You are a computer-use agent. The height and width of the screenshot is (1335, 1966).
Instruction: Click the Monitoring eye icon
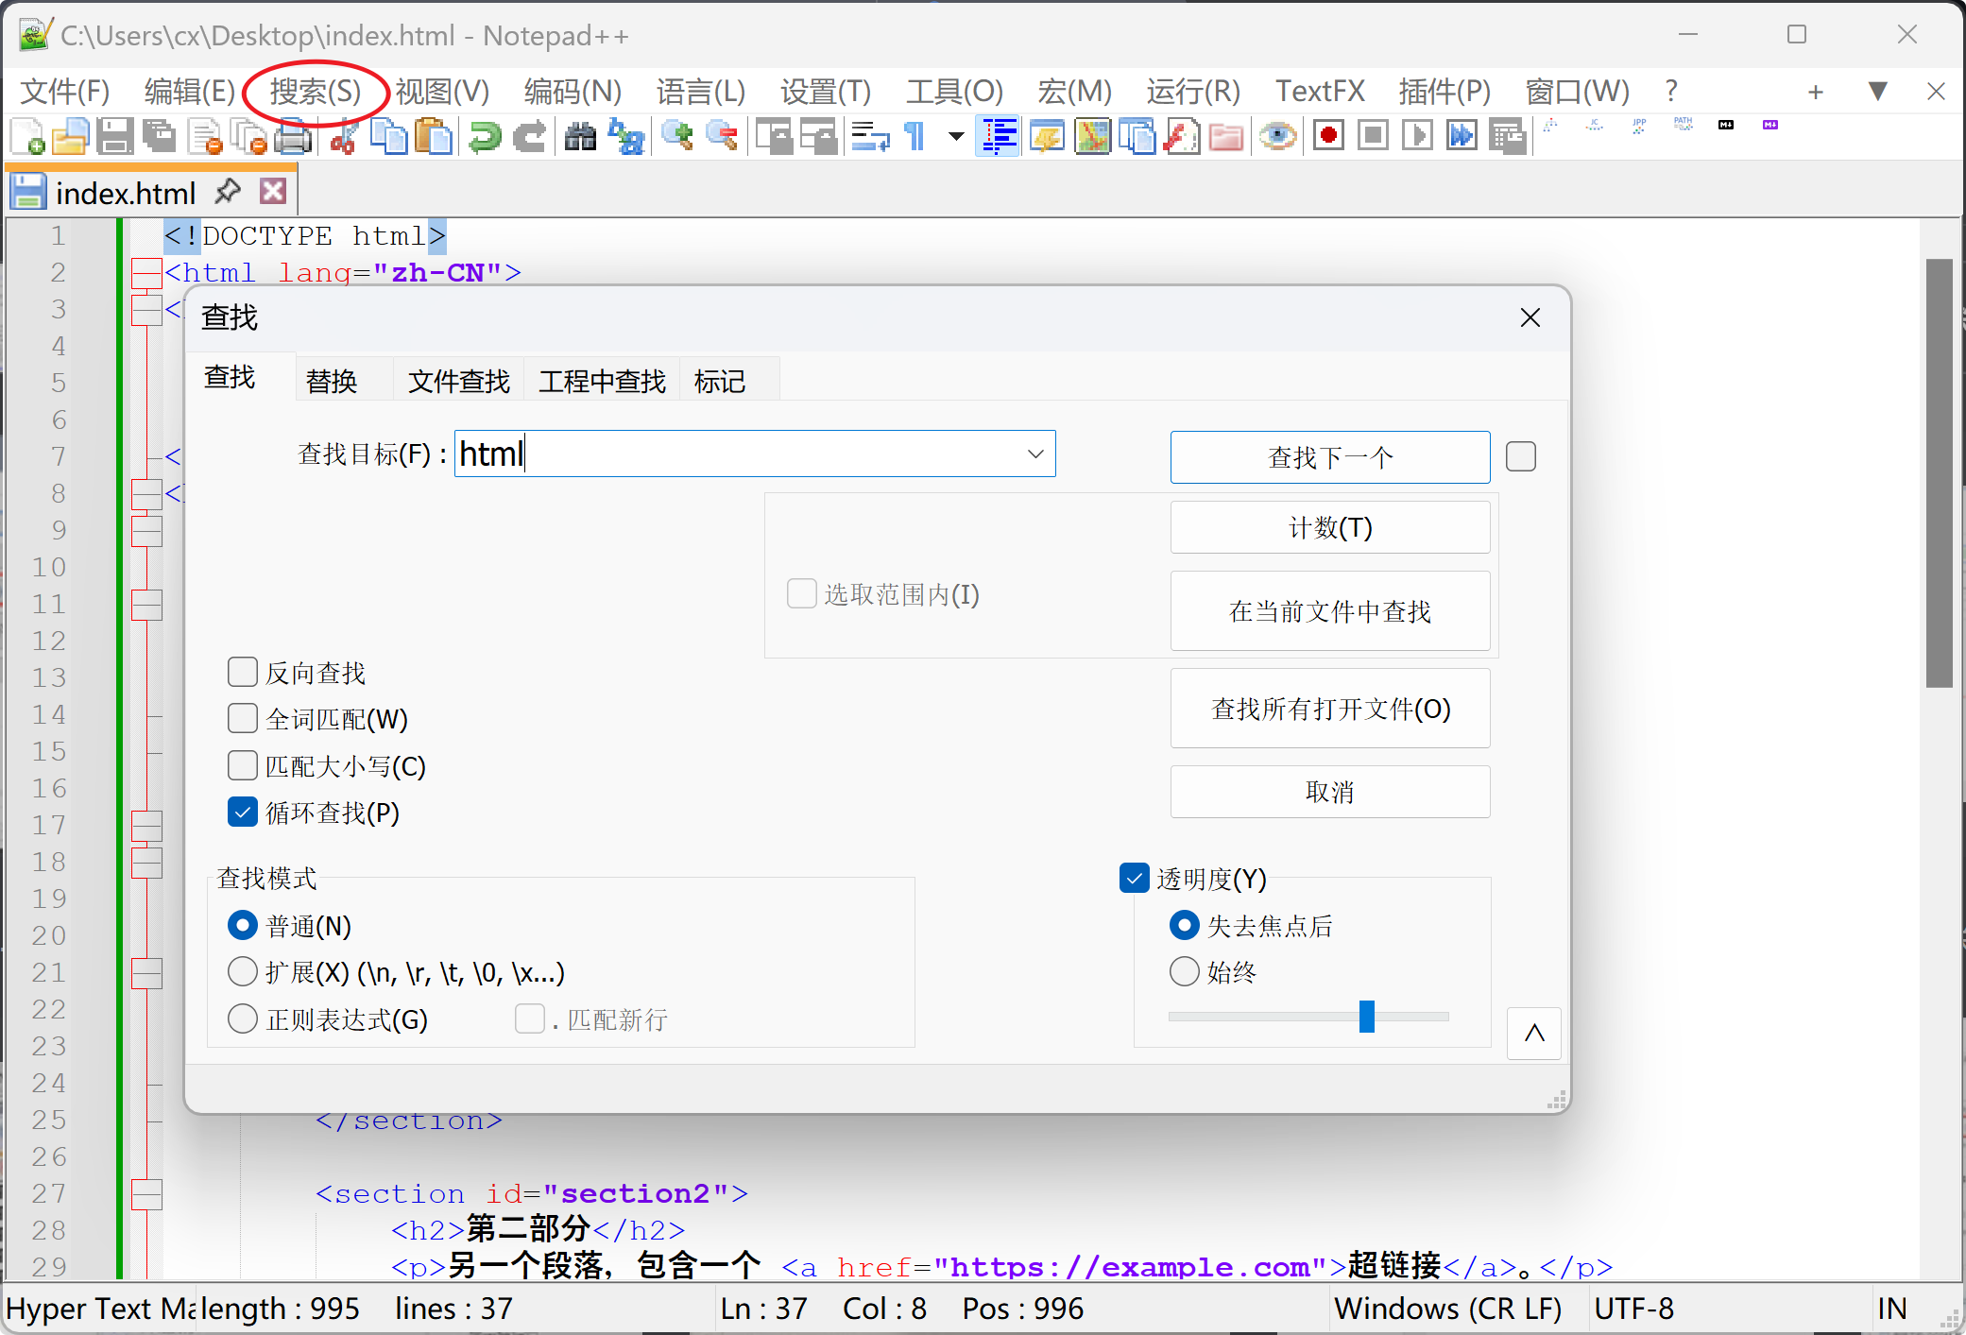1277,136
